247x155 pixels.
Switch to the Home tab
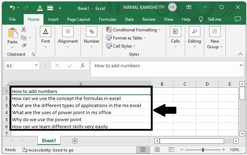coord(34,19)
